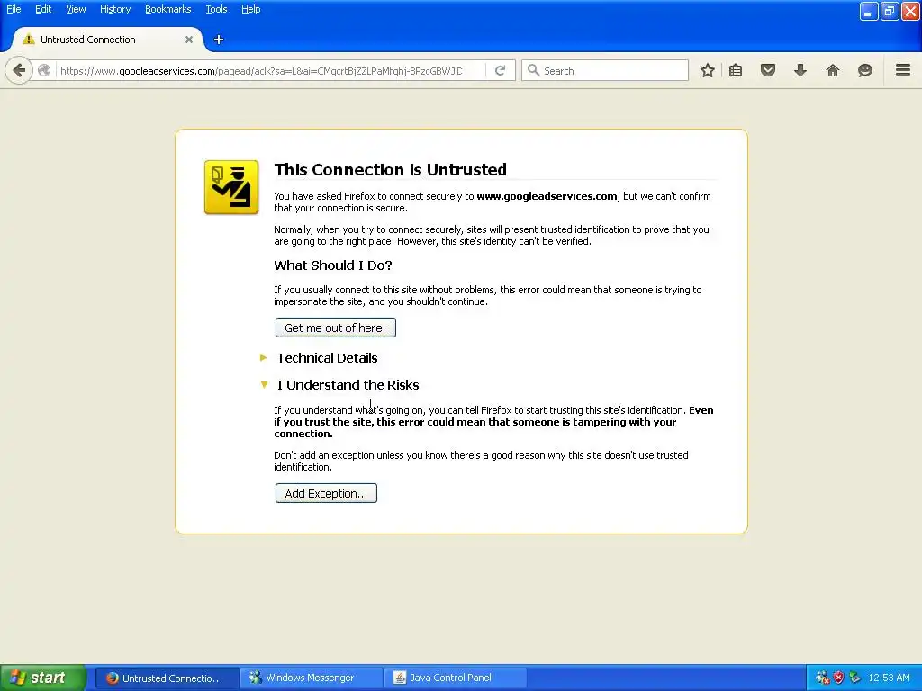Open a new tab with the plus icon
This screenshot has height=691, width=922.
[x=219, y=40]
